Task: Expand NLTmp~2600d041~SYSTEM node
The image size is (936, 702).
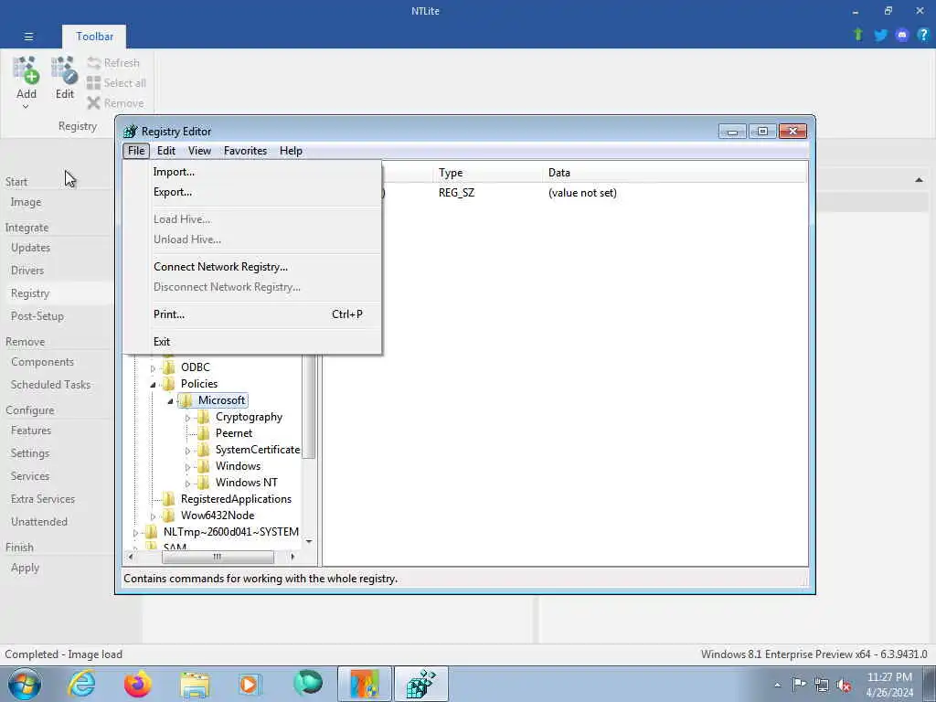Action: point(135,533)
